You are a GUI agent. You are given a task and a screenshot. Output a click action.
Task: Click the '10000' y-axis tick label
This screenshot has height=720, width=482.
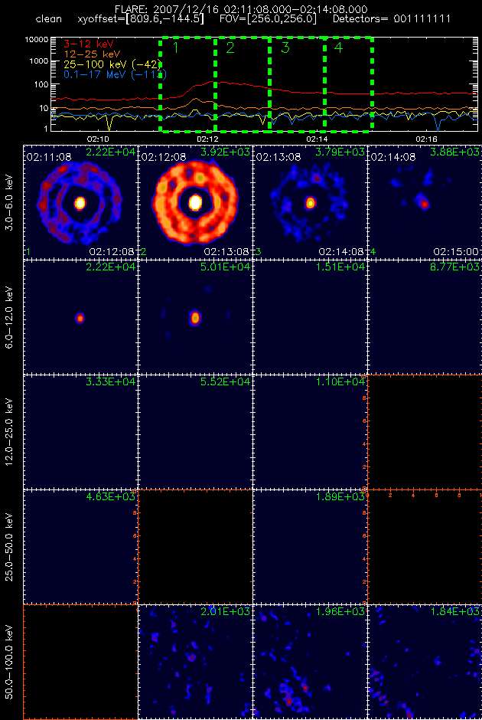[37, 40]
